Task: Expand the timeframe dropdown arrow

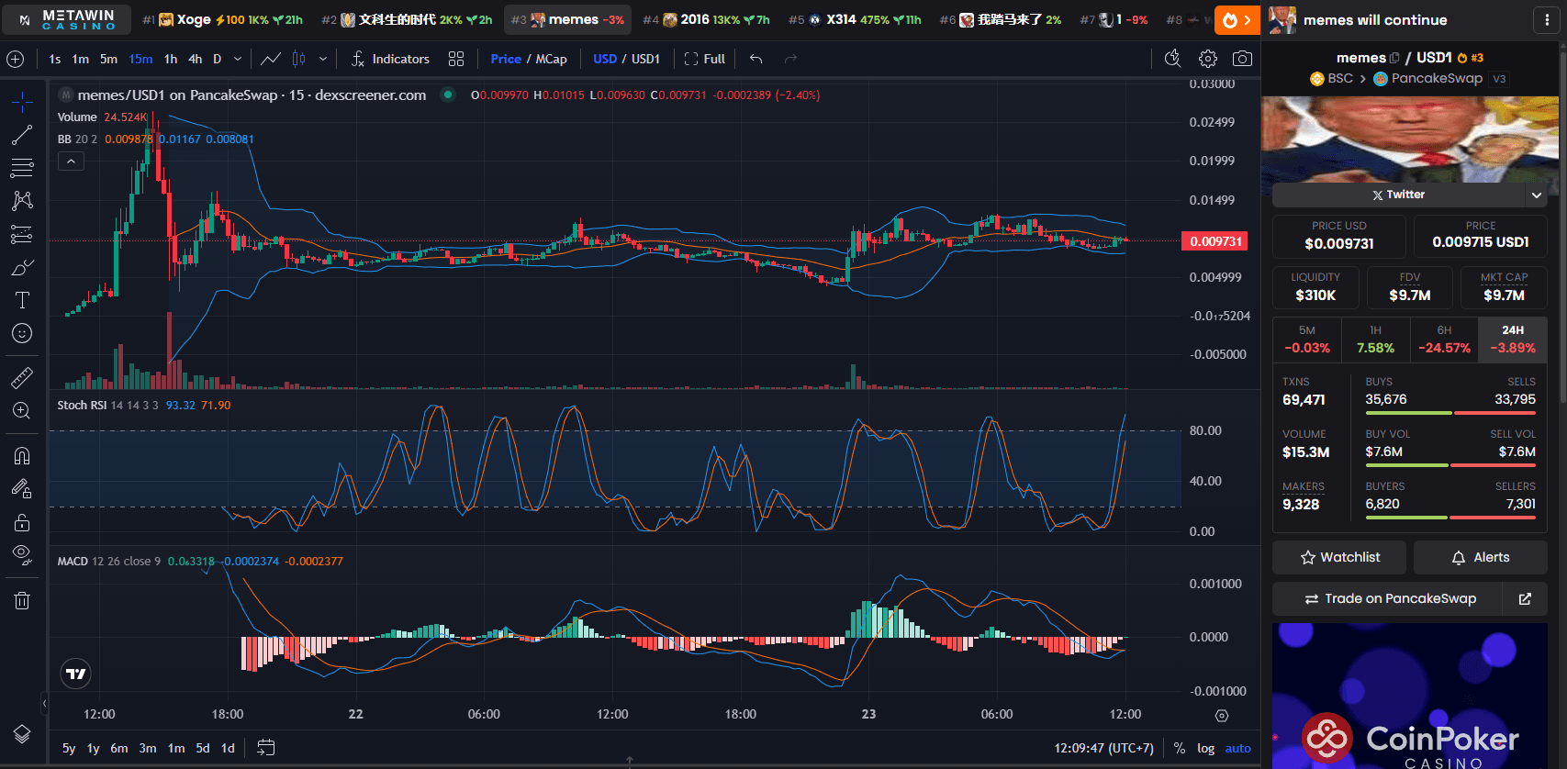Action: (238, 59)
